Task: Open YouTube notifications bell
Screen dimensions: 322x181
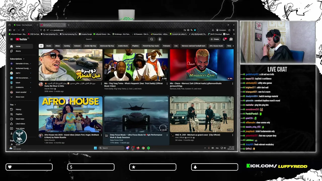Action: [x=224, y=39]
